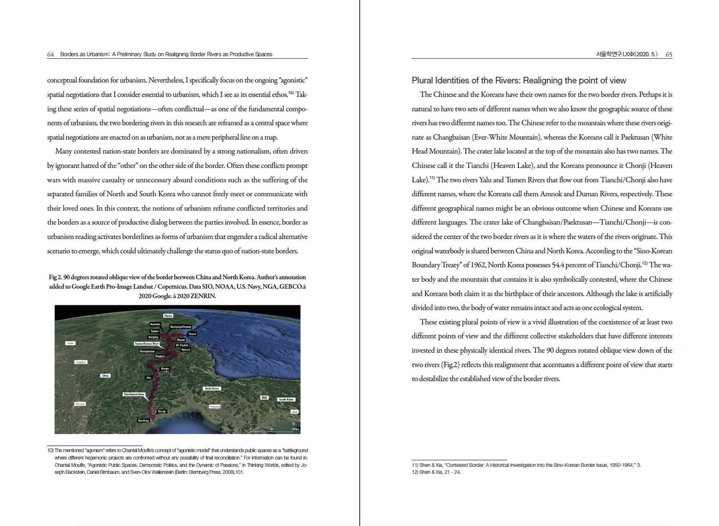Click the 'DMZ' label on the map
719x526 pixels.
264,397
